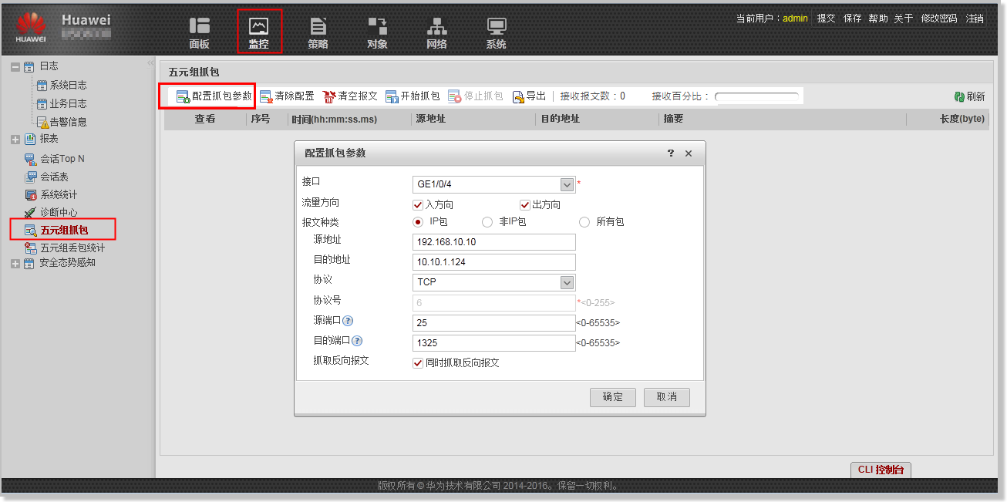Click the 确定 button
Image resolution: width=1007 pixels, height=502 pixels.
tap(612, 397)
